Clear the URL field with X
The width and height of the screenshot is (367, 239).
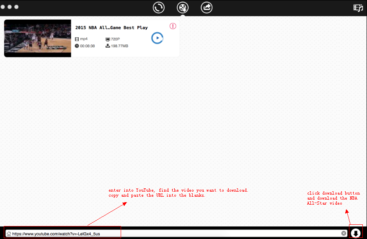click(344, 233)
